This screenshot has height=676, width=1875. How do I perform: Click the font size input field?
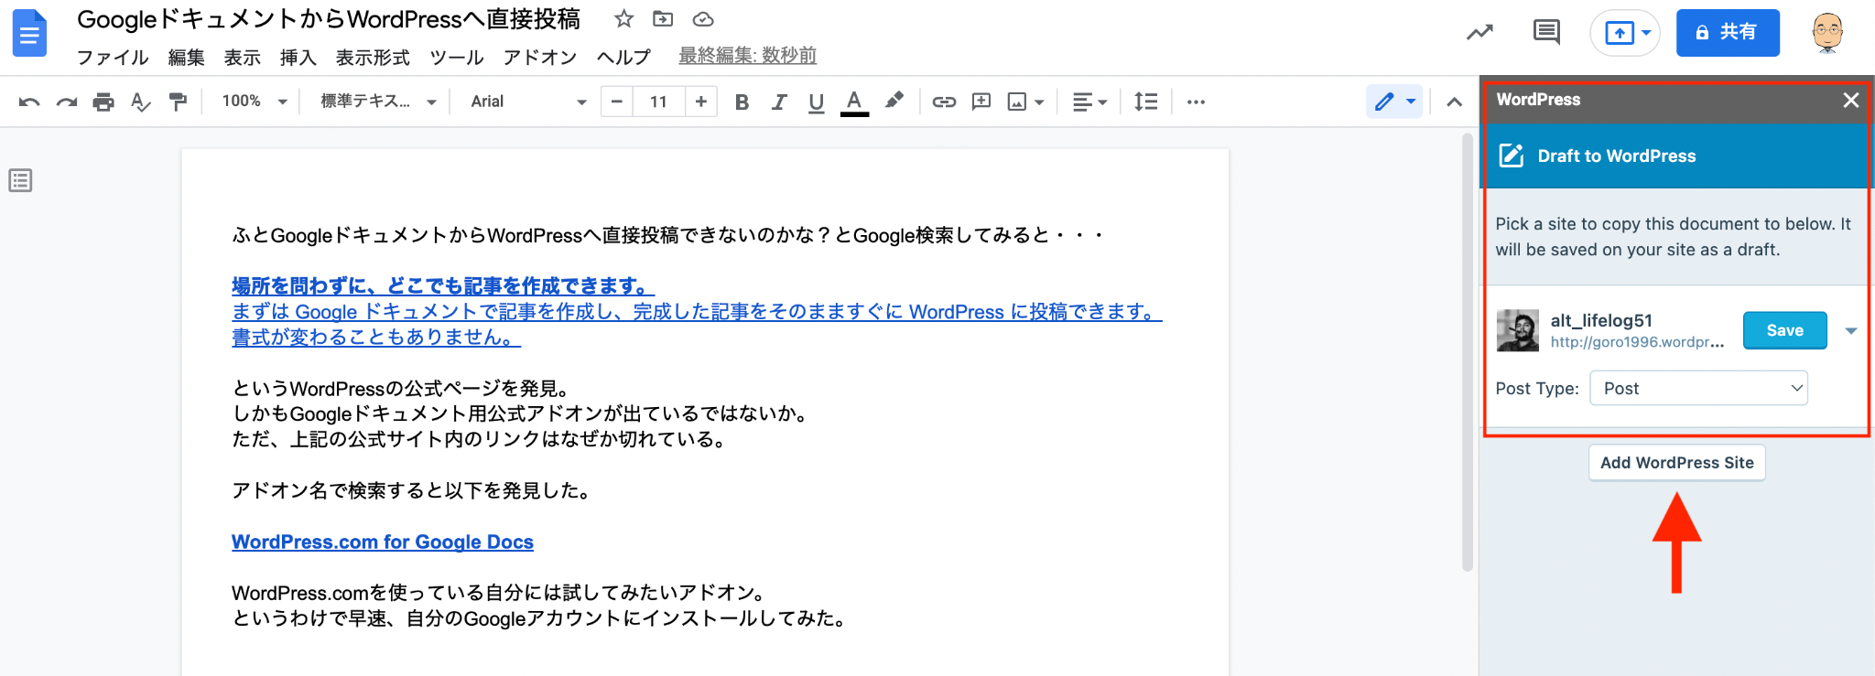click(658, 102)
